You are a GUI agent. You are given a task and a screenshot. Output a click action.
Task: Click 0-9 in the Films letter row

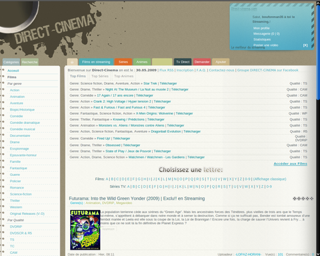pos(248,179)
